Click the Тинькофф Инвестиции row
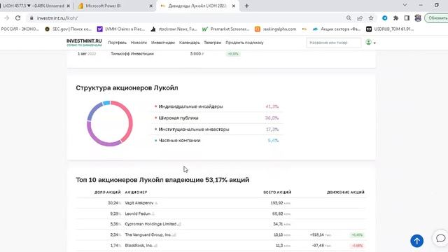The image size is (448, 252). [221, 54]
